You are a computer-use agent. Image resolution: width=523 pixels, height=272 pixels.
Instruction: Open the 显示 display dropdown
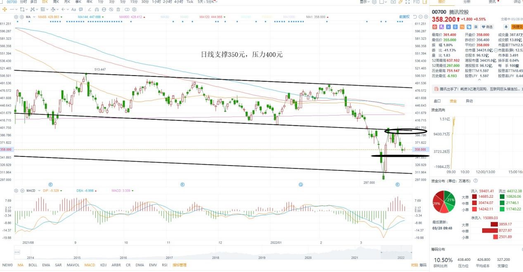(364, 2)
